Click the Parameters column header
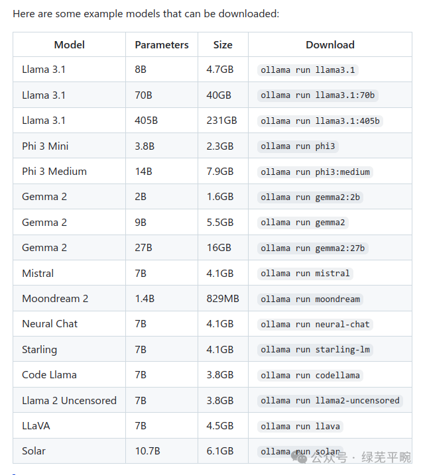 pos(162,44)
